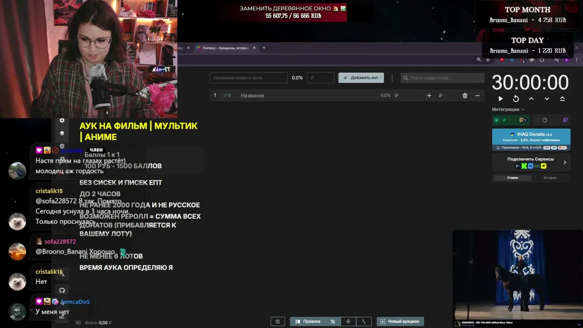The image size is (583, 328).
Task: Open the GitHub link icon in the sidebar
Action: pyautogui.click(x=62, y=290)
